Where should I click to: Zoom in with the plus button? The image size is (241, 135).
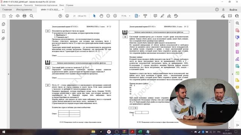click(x=115, y=16)
